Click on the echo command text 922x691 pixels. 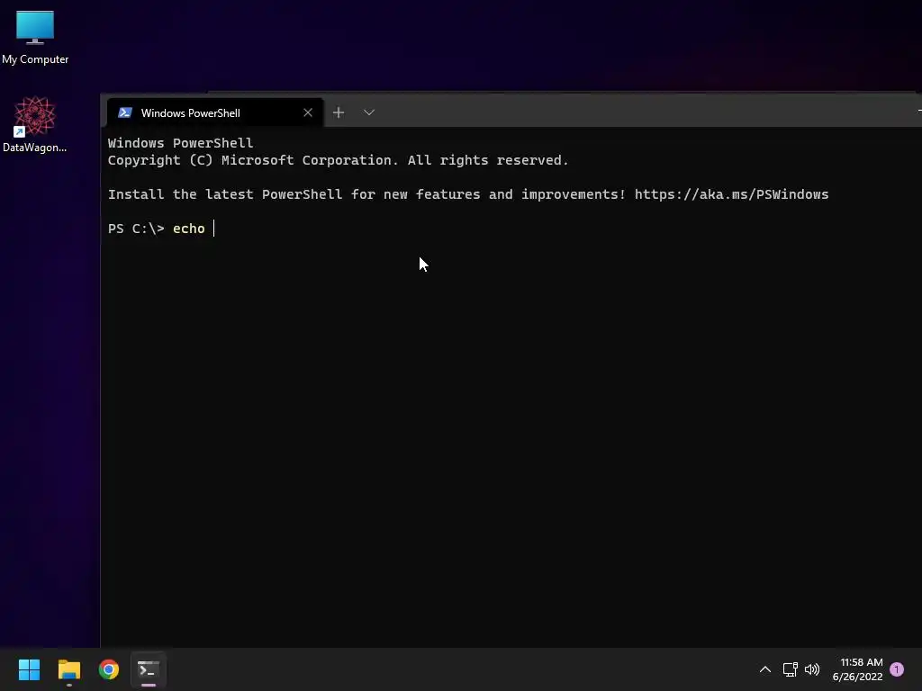(x=189, y=229)
